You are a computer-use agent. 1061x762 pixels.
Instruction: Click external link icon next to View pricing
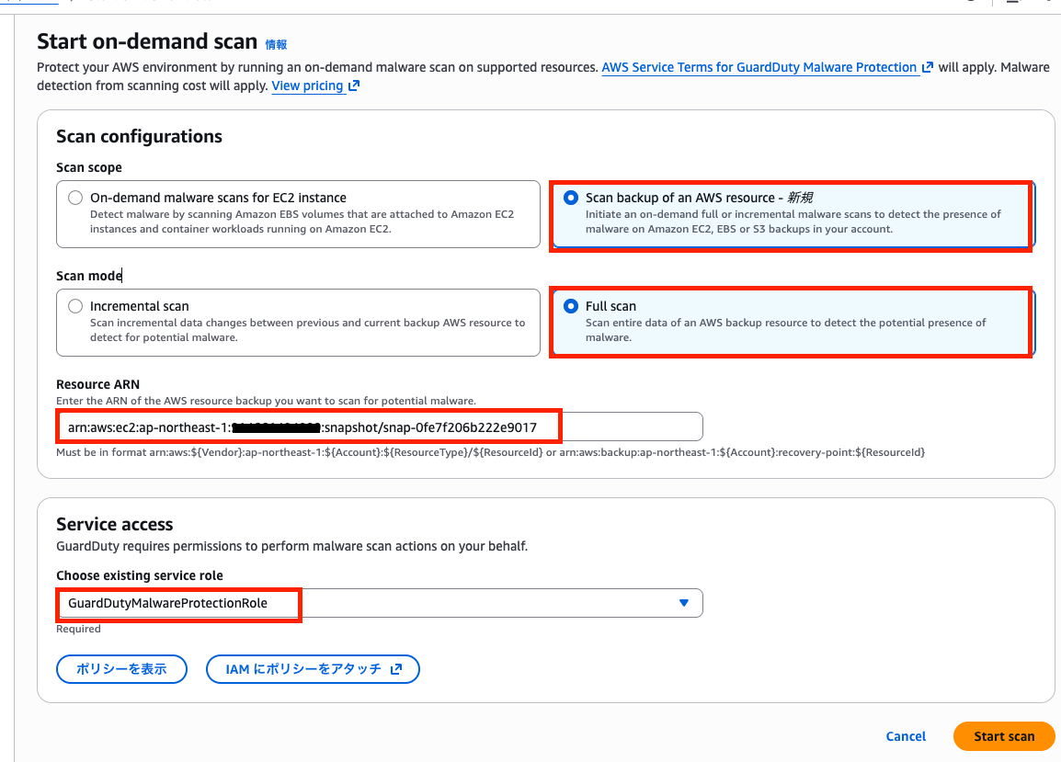(354, 86)
